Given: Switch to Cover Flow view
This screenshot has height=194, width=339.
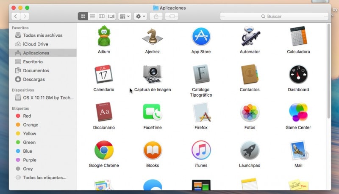Looking at the screenshot, I should click(x=111, y=16).
